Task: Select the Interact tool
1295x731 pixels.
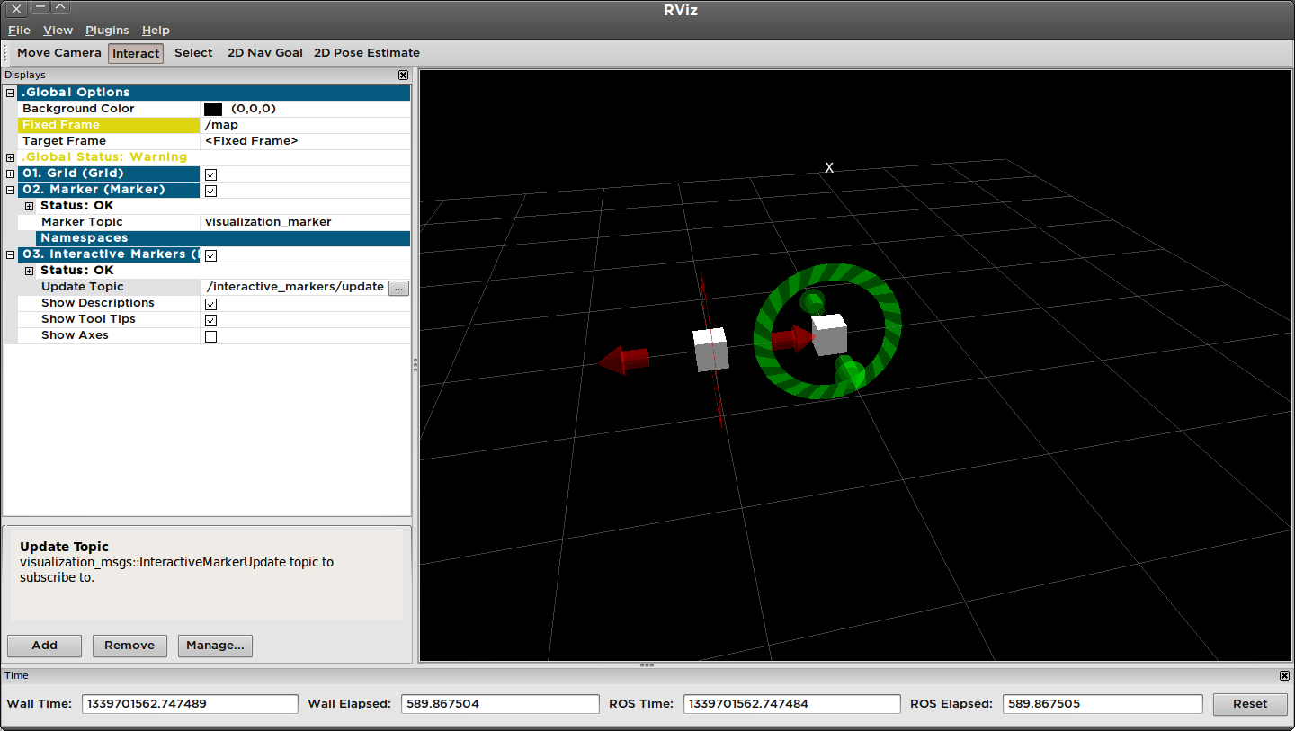Action: tap(135, 53)
